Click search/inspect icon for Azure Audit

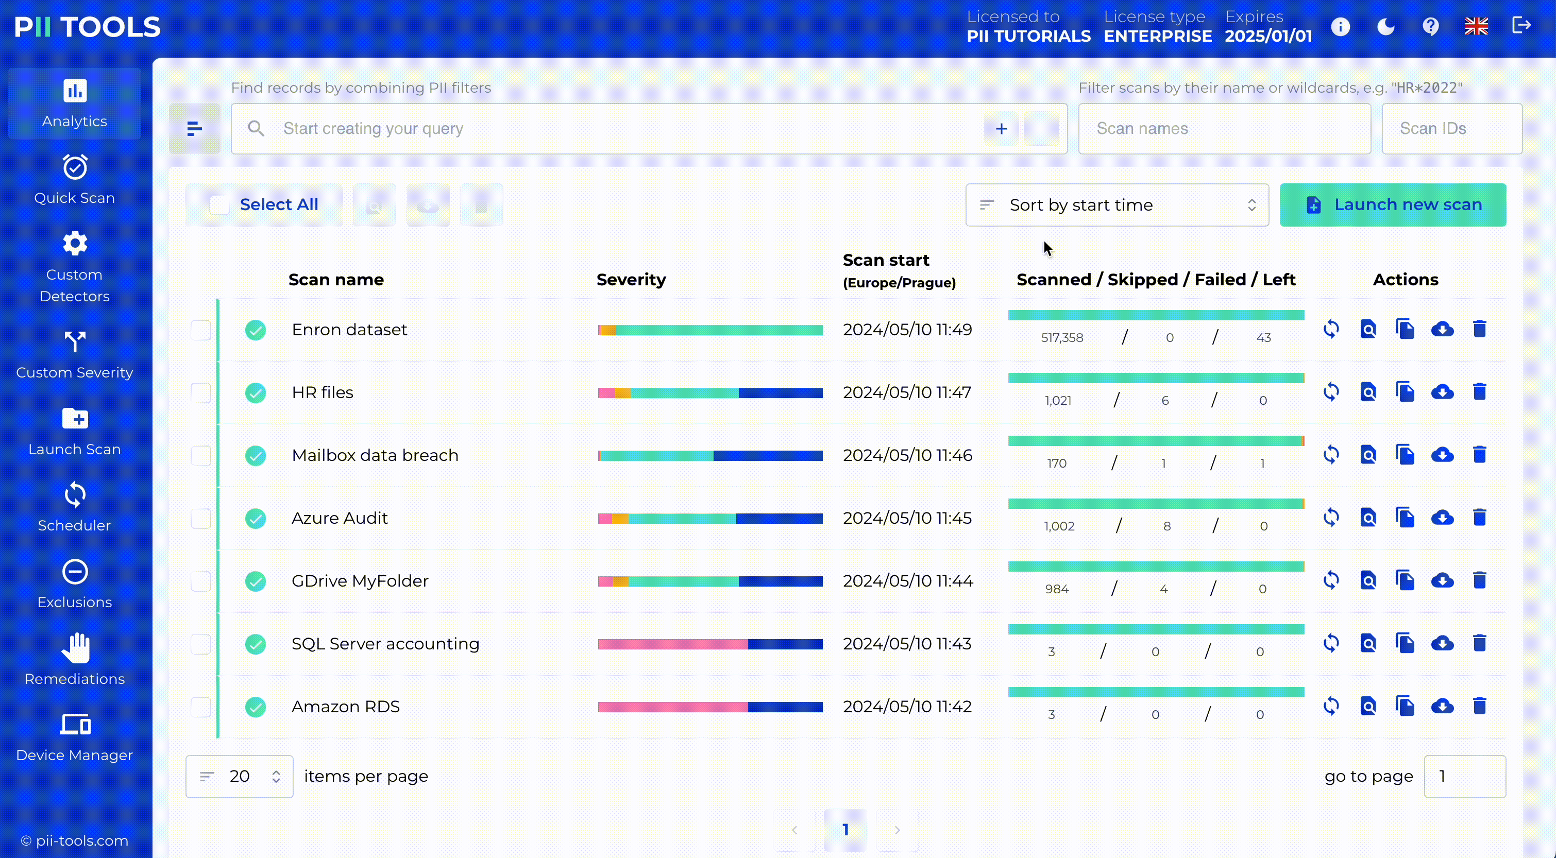[1368, 518]
